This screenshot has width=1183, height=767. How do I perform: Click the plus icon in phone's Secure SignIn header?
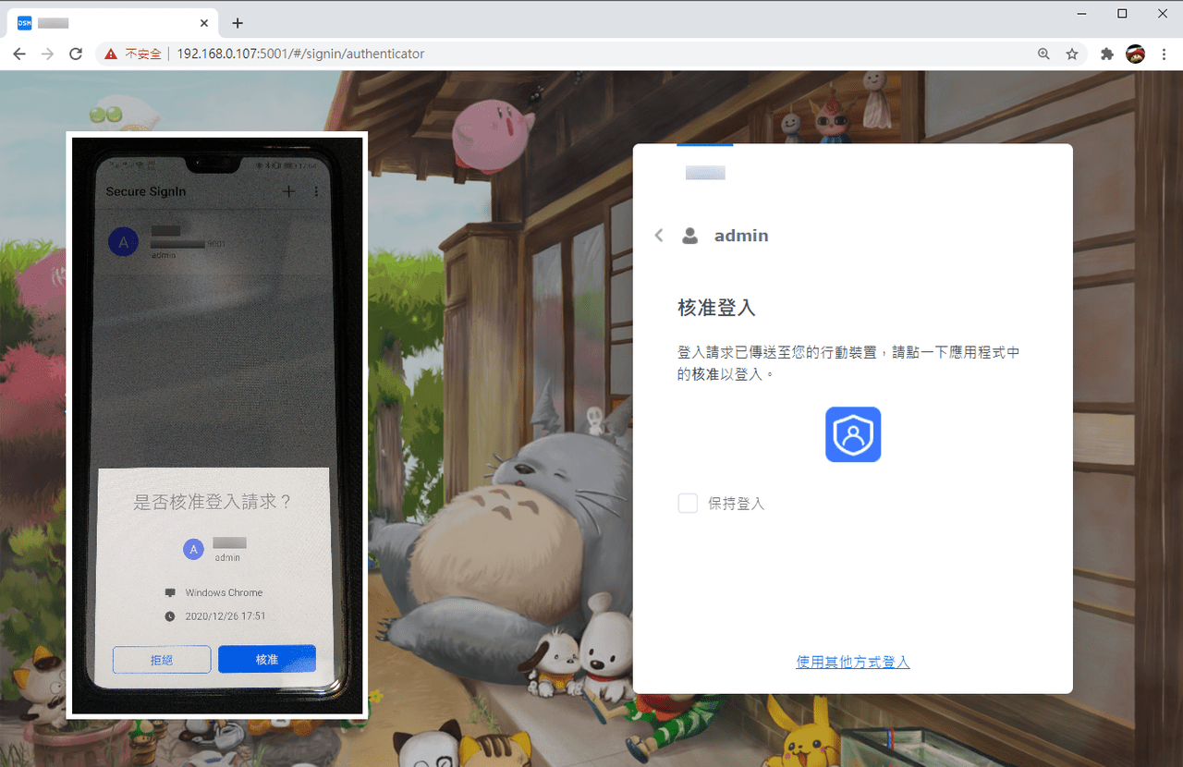pyautogui.click(x=288, y=191)
